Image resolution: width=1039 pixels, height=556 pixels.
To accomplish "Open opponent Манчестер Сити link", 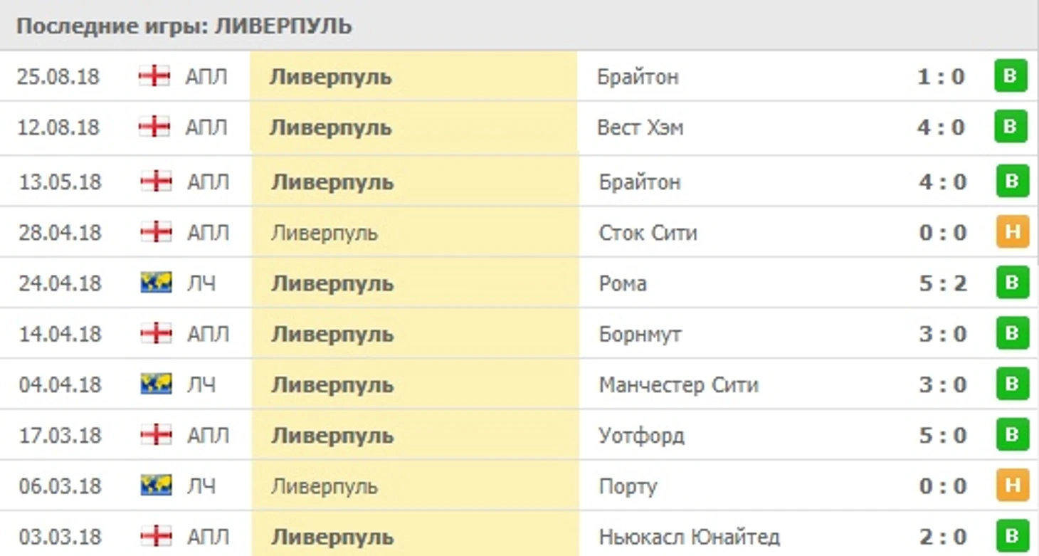I will click(x=679, y=385).
